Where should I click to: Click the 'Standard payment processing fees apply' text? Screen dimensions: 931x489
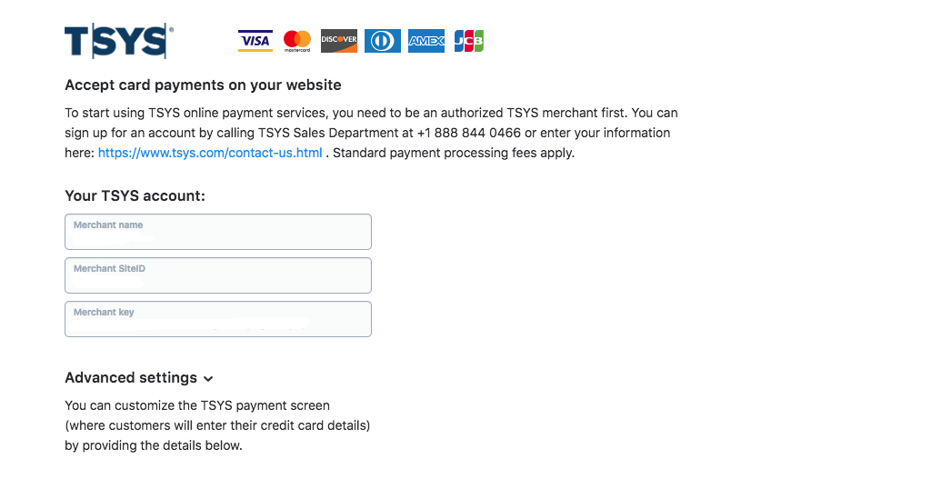(x=454, y=153)
